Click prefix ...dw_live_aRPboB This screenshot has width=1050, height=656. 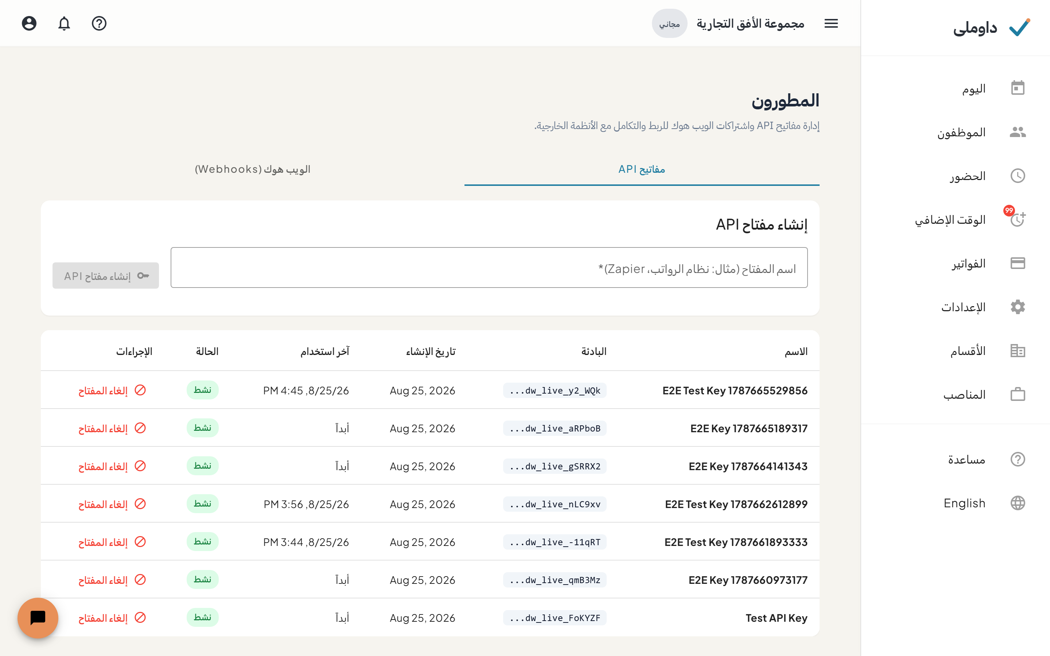pos(555,428)
